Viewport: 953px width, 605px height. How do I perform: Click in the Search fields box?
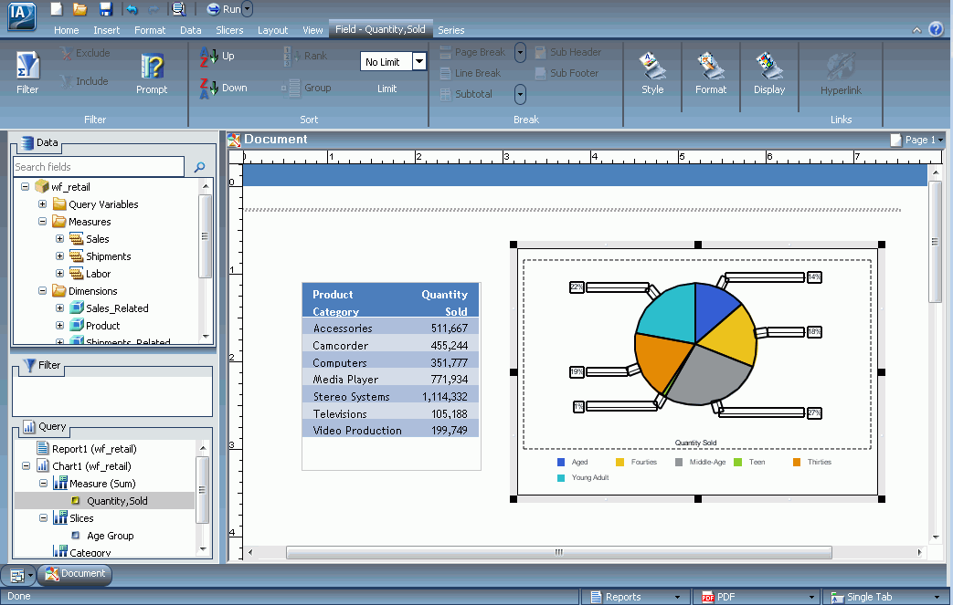(x=99, y=167)
